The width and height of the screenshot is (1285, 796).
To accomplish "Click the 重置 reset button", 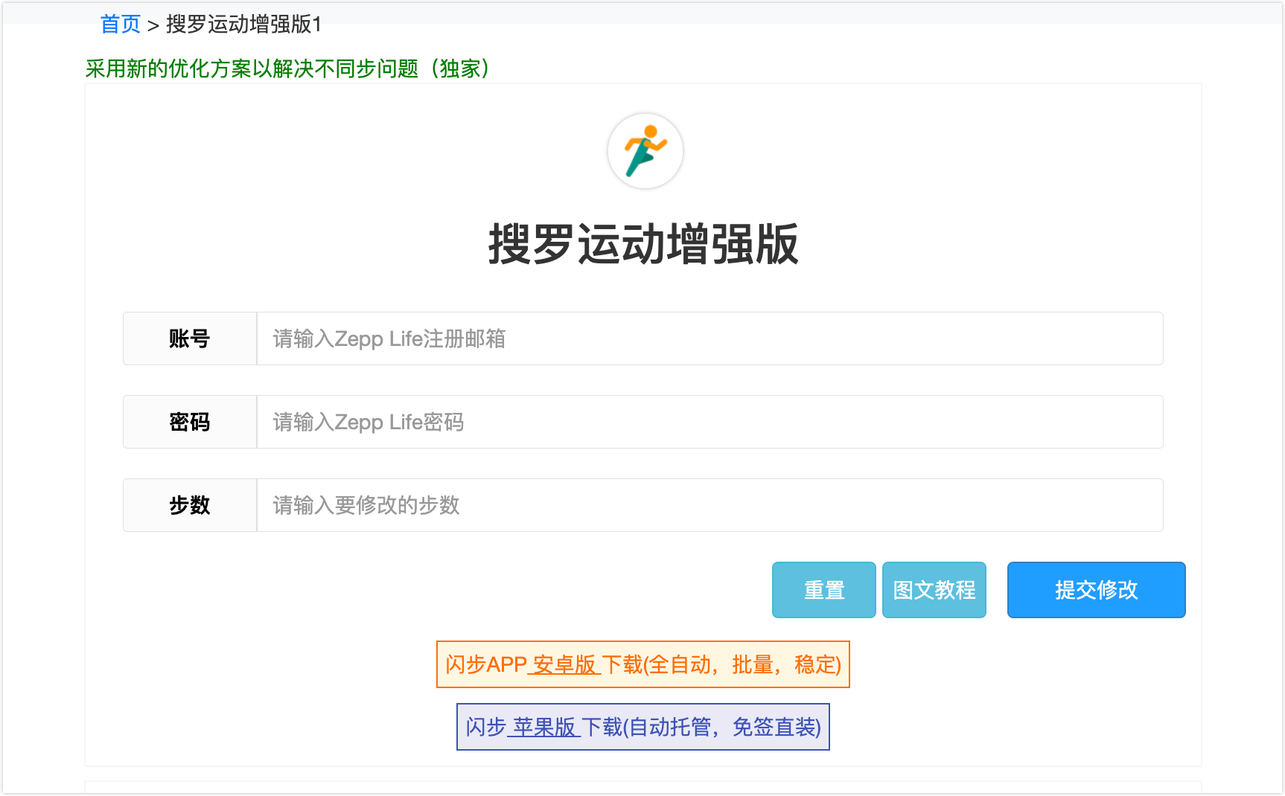I will click(x=823, y=590).
